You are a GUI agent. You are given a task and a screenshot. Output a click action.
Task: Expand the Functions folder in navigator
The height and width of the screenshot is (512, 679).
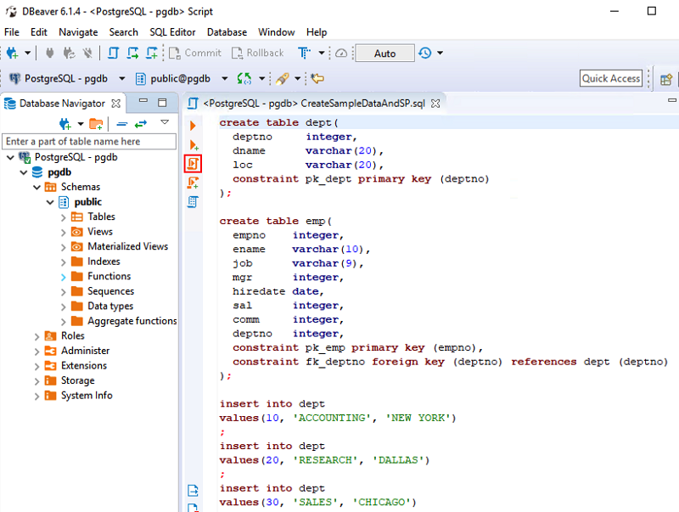(64, 277)
